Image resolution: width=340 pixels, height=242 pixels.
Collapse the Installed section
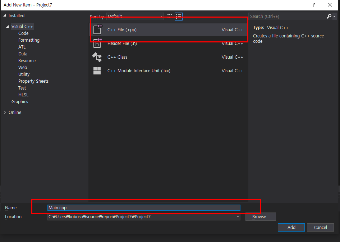(x=4, y=15)
